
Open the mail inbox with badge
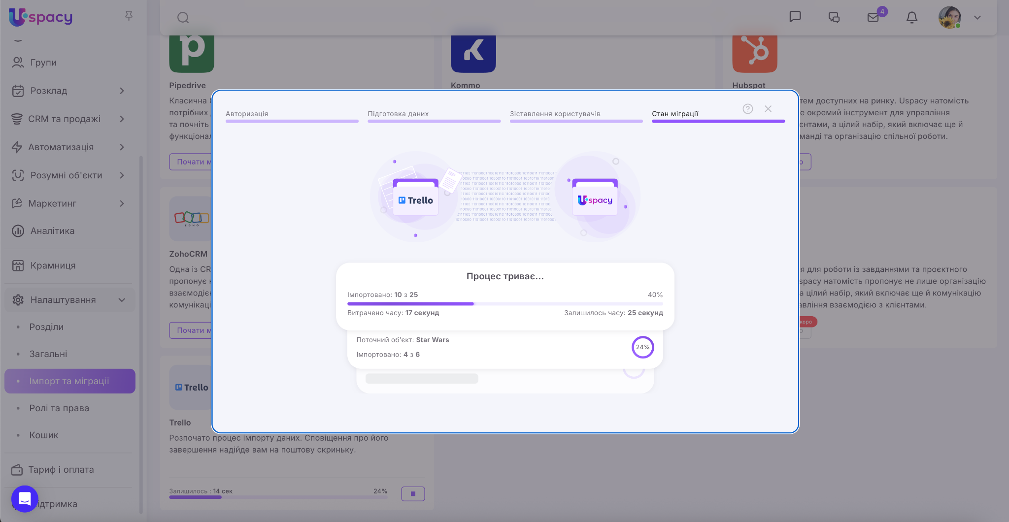(874, 17)
